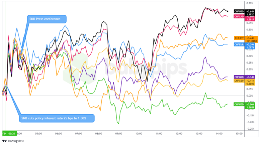Click the SNB cuts policy interest rate callout
Viewport: 261px width, 145px height.
(57, 118)
